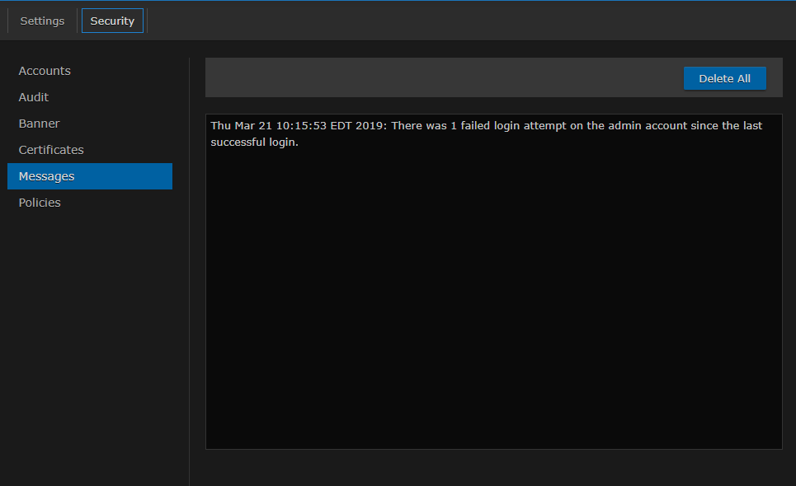This screenshot has width=796, height=486.
Task: Clear all security messages using Delete All
Action: coord(724,78)
